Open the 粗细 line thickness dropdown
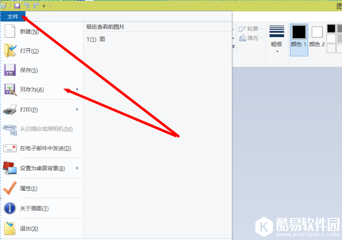The image size is (342, 240). point(277,39)
